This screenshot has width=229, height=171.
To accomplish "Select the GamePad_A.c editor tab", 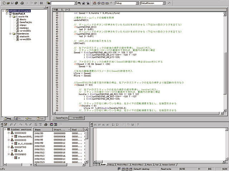I will (60, 118).
